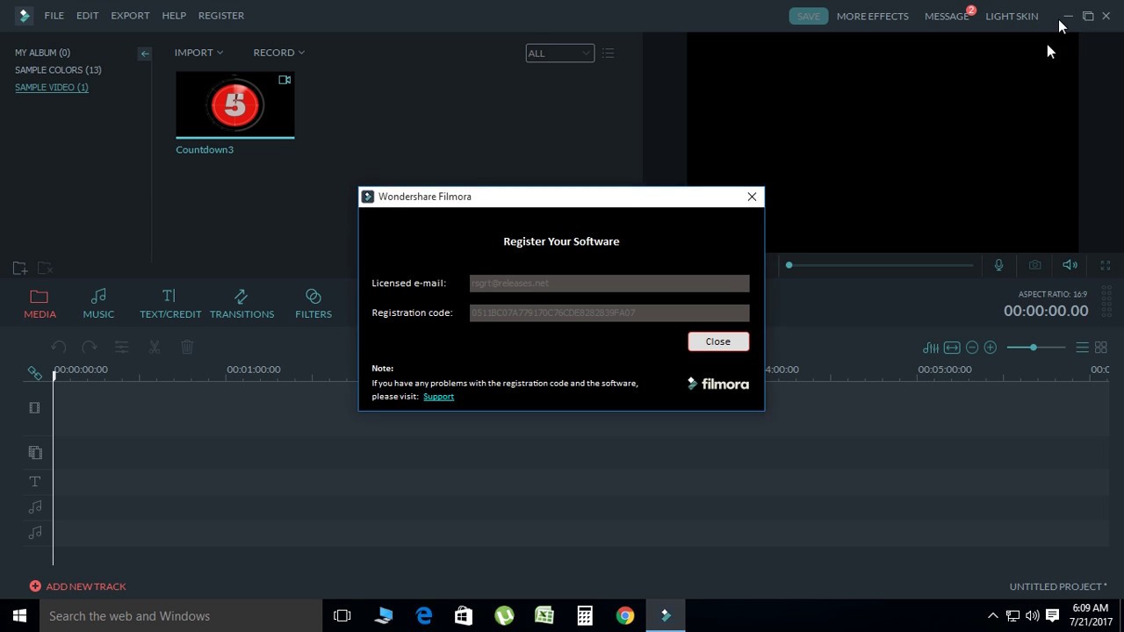The height and width of the screenshot is (632, 1124).
Task: Click the Save button
Action: 809,16
